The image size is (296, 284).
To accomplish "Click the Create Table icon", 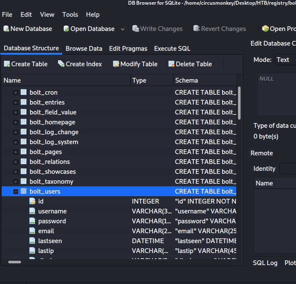I will click(7, 64).
